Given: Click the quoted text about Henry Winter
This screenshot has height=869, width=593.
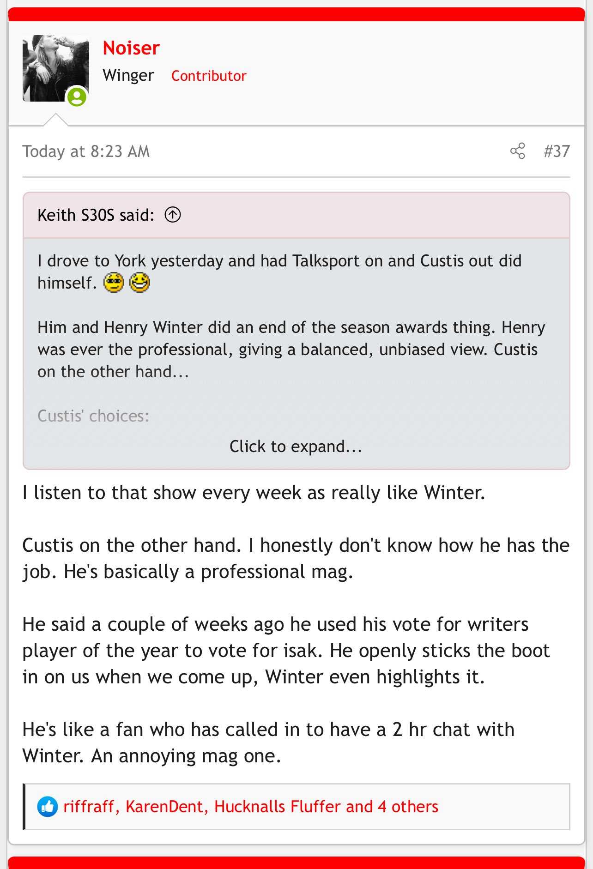Looking at the screenshot, I should point(291,350).
